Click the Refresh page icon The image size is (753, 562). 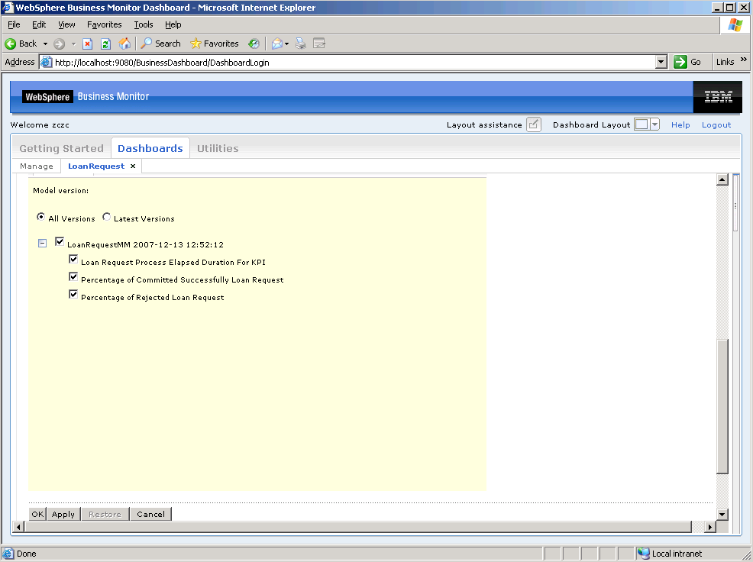105,44
